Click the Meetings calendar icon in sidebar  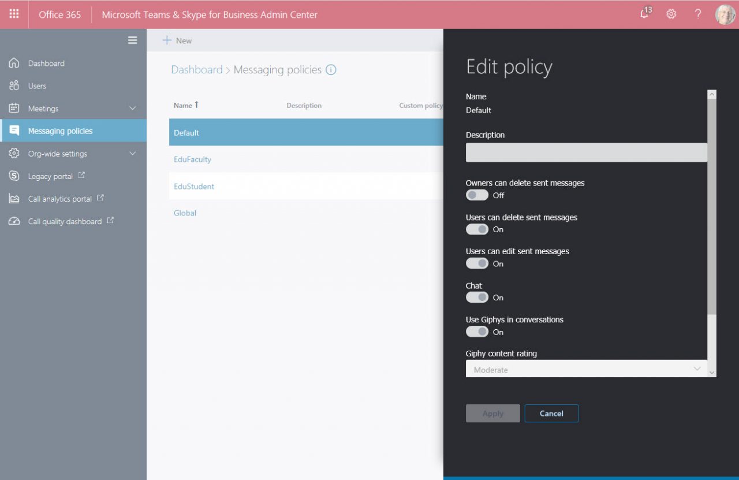click(14, 108)
